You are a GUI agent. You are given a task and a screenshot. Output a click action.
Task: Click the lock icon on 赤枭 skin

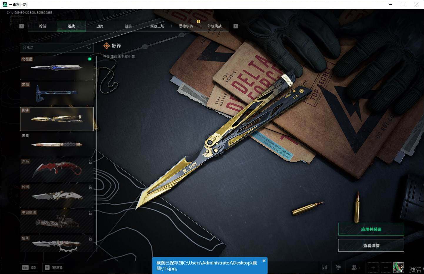click(90, 162)
